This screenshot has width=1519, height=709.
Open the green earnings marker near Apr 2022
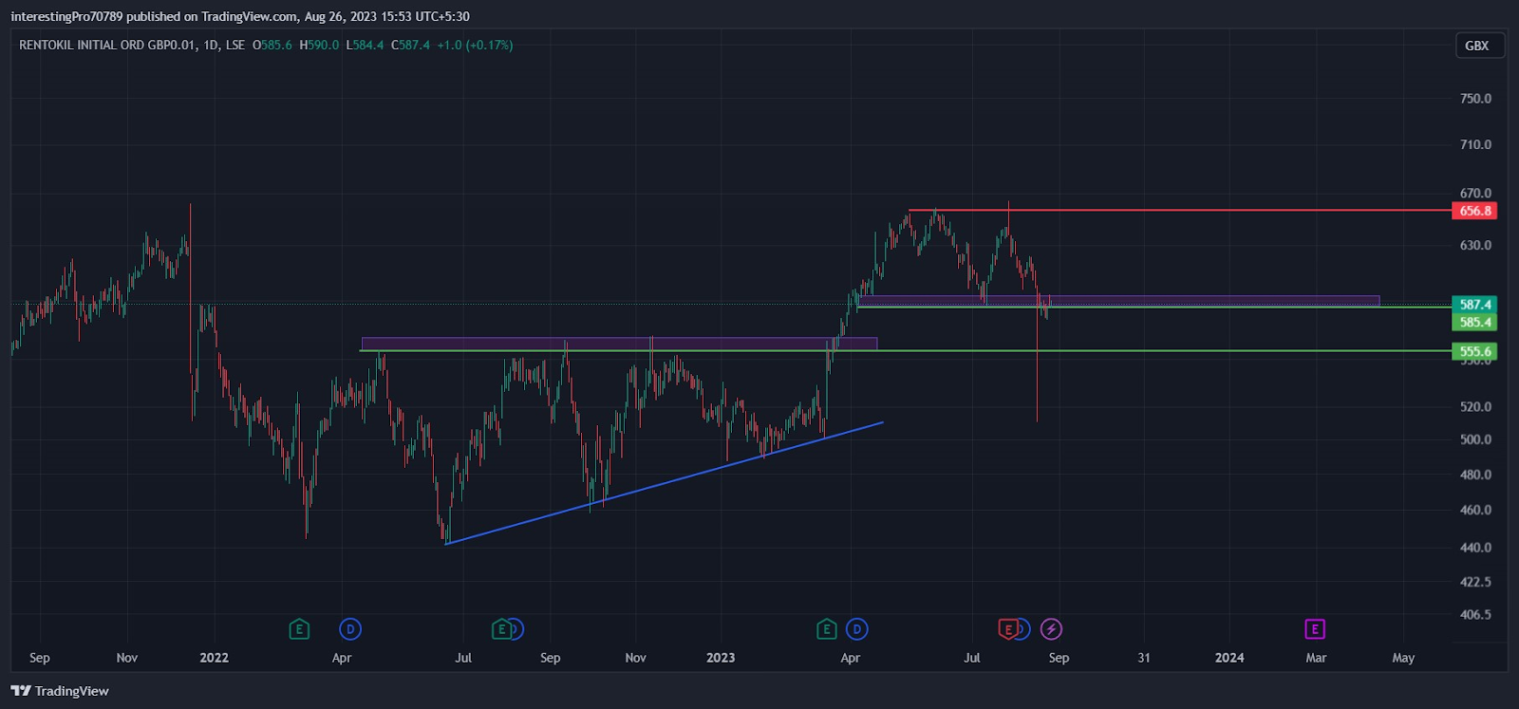pos(299,629)
